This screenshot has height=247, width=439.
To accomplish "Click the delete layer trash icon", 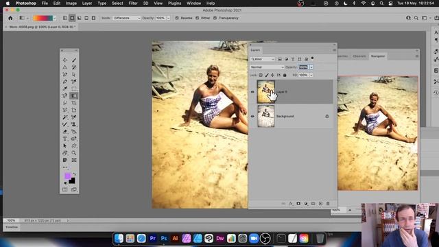I will [x=328, y=204].
